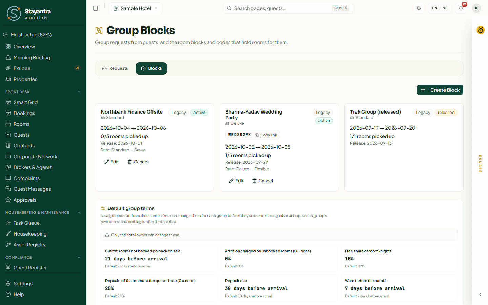Open the Exubee AI page
488x305 pixels.
click(x=43, y=68)
